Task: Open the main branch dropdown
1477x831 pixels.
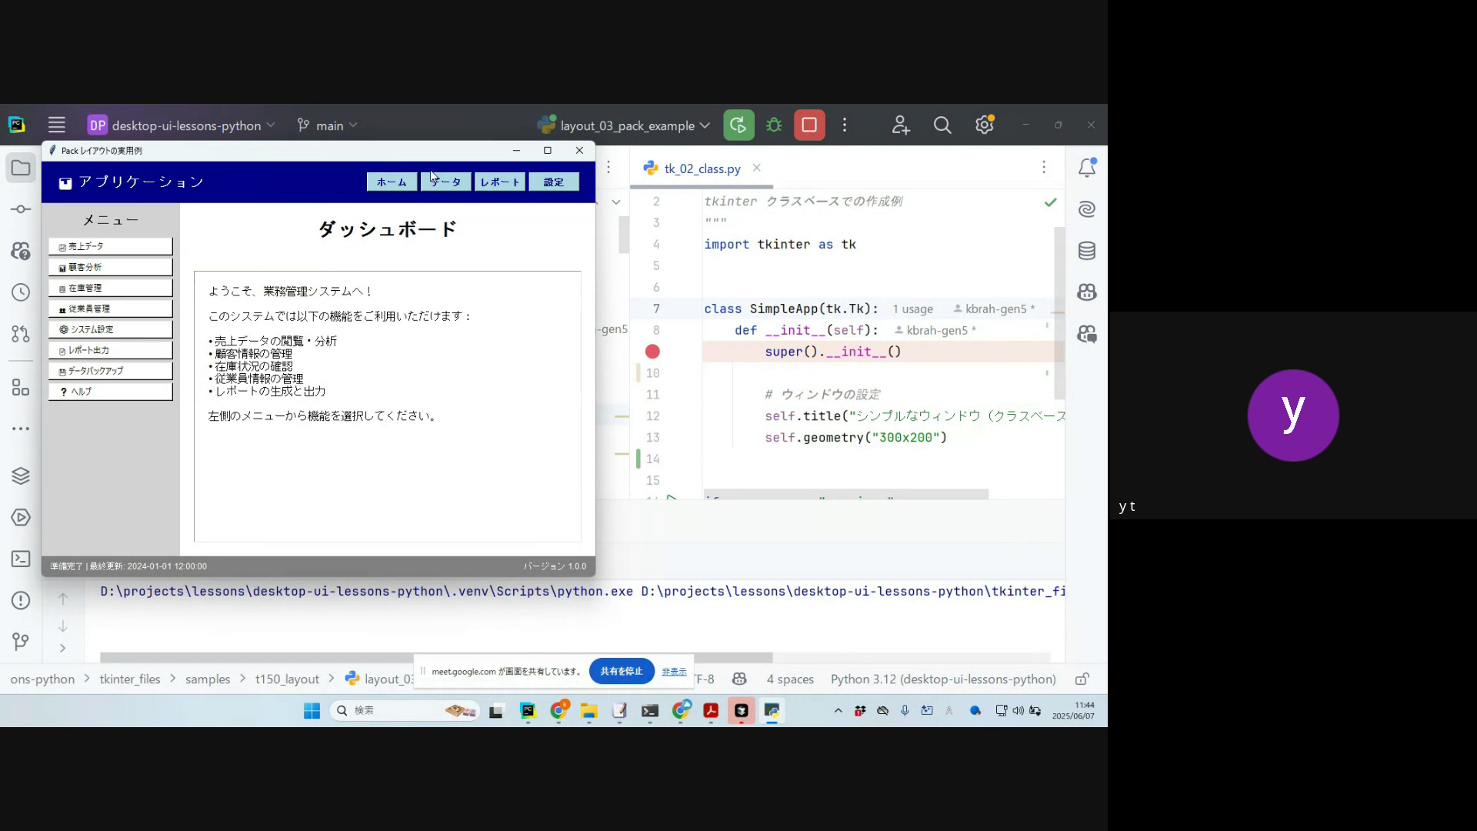Action: coord(328,125)
